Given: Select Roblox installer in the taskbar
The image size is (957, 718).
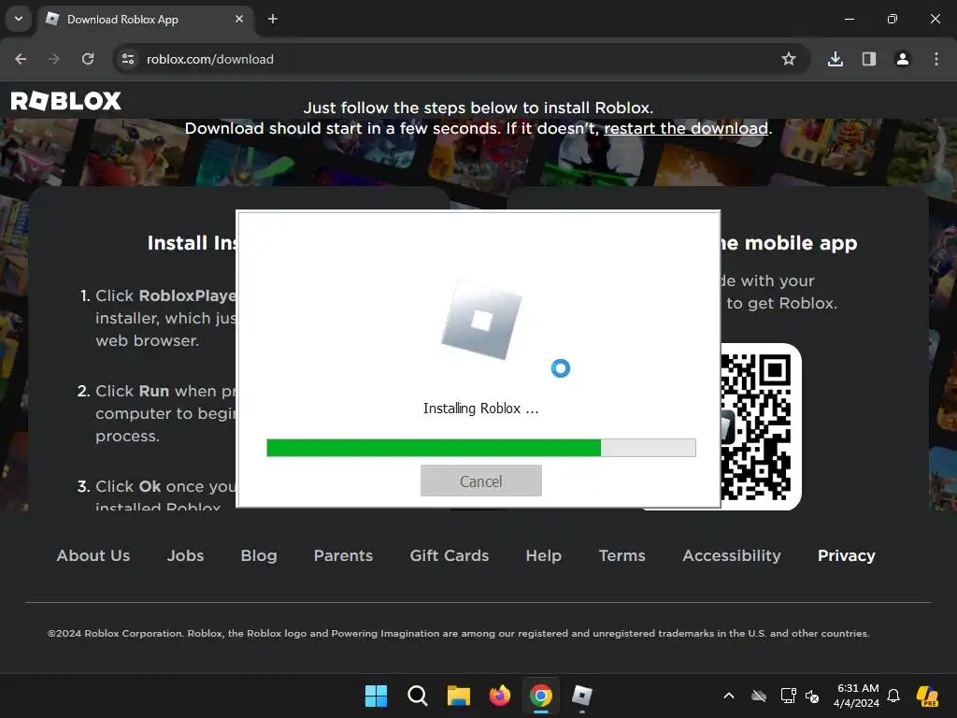Looking at the screenshot, I should pyautogui.click(x=582, y=696).
